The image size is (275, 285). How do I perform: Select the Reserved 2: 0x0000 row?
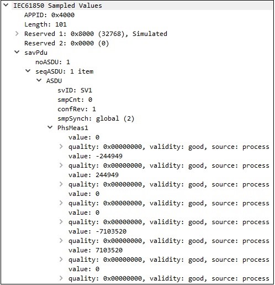click(66, 43)
